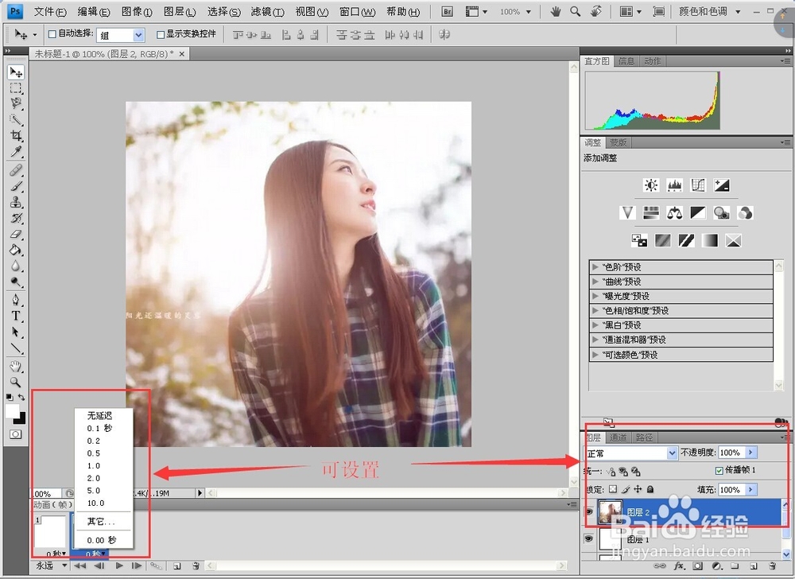Select the Move tool in toolbox
The width and height of the screenshot is (795, 579).
pyautogui.click(x=16, y=72)
